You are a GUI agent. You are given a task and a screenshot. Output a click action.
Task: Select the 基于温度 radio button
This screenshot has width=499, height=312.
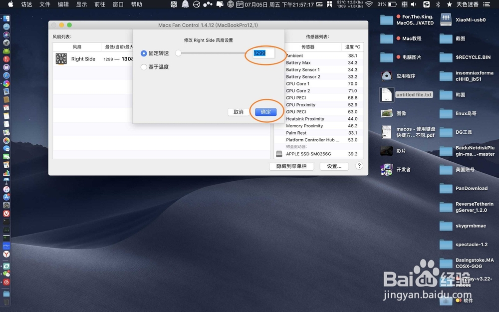(x=144, y=67)
